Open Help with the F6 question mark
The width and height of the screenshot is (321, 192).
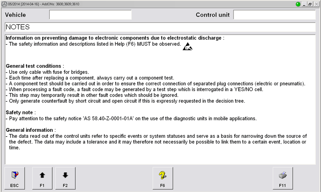(163, 178)
